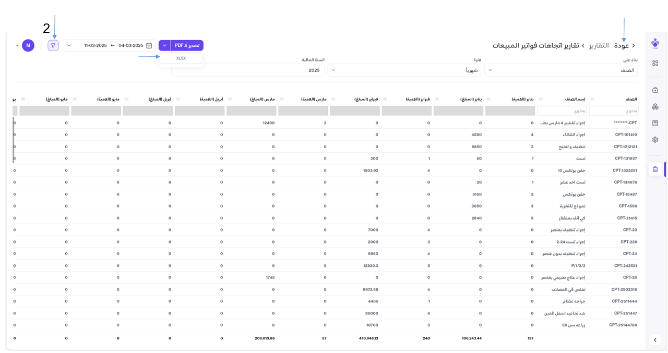Click the stacked cubes sidebar icon
The height and width of the screenshot is (353, 668).
coord(655,107)
